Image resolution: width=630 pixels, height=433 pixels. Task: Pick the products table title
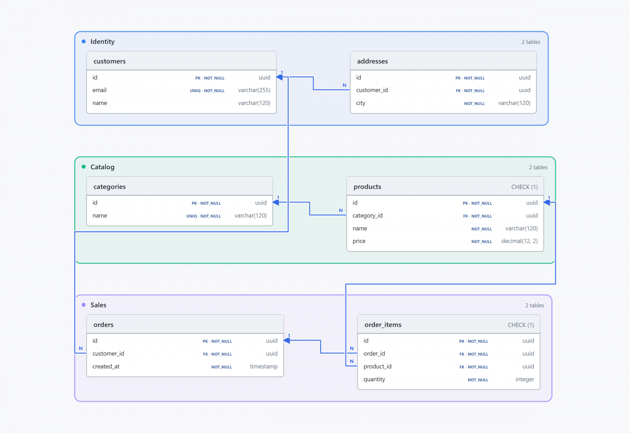367,187
